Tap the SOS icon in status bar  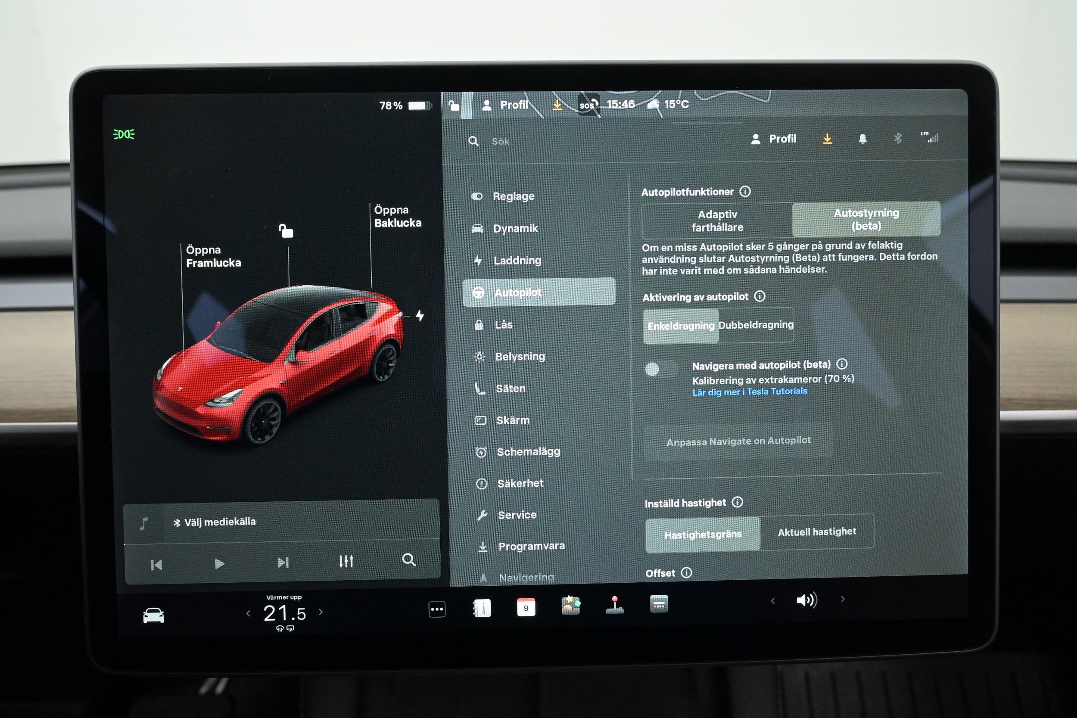click(588, 105)
